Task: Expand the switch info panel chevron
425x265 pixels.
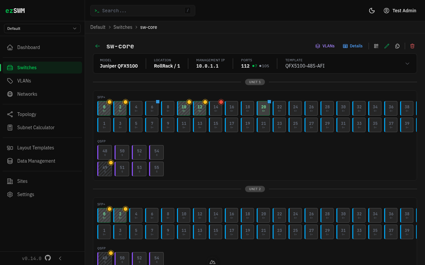Action: [x=407, y=64]
